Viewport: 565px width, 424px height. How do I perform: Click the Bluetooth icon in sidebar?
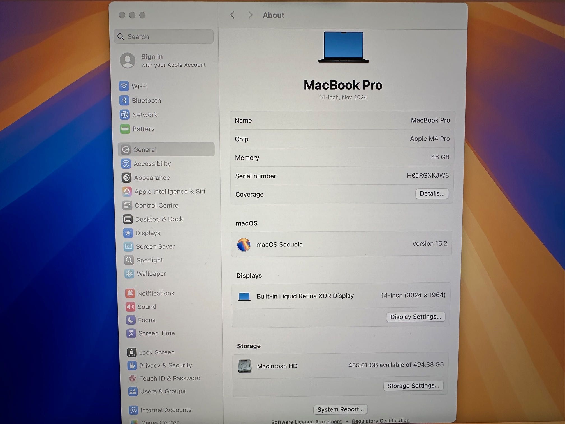tap(124, 100)
